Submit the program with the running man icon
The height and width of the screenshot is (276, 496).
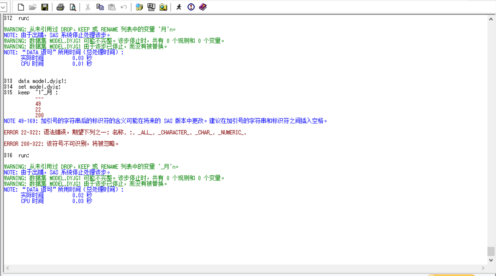click(179, 7)
